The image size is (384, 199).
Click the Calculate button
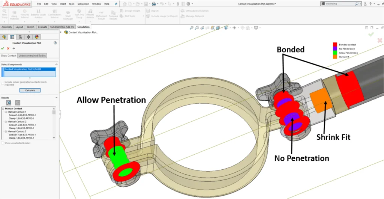pyautogui.click(x=30, y=90)
